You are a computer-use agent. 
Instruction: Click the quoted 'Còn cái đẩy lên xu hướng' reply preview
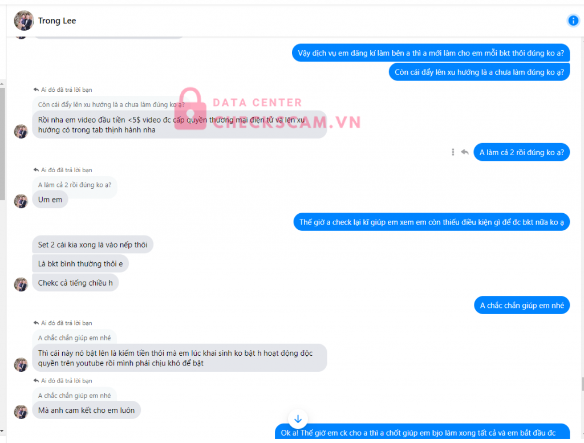(111, 104)
